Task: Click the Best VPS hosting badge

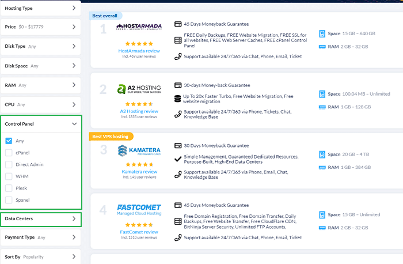Action: pos(111,137)
